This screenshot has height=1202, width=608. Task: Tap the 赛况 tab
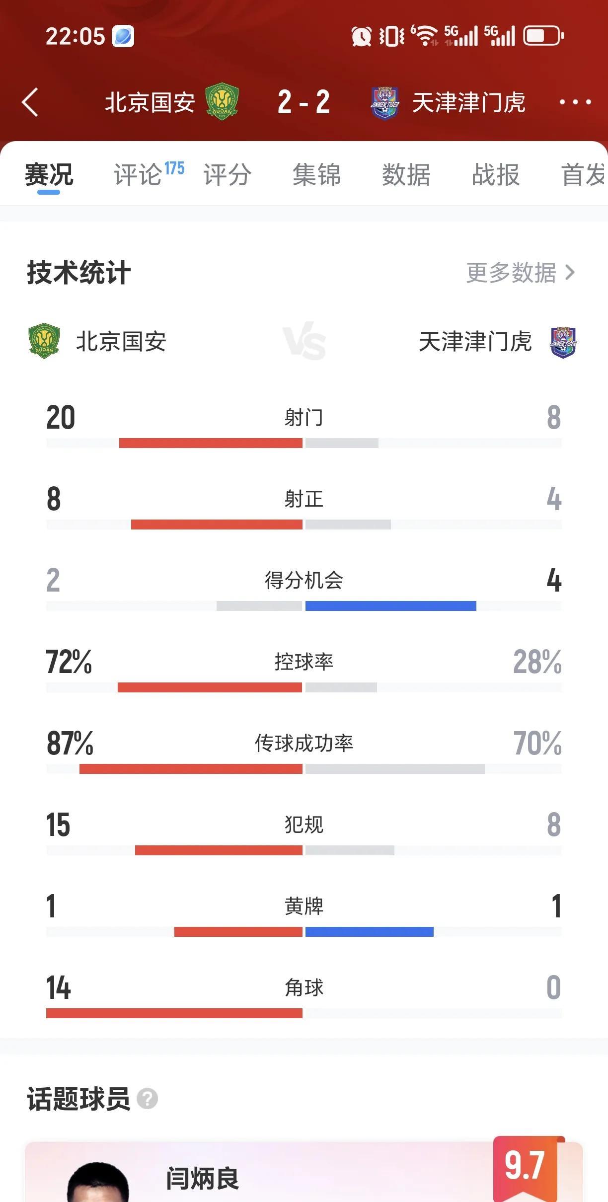(x=49, y=174)
